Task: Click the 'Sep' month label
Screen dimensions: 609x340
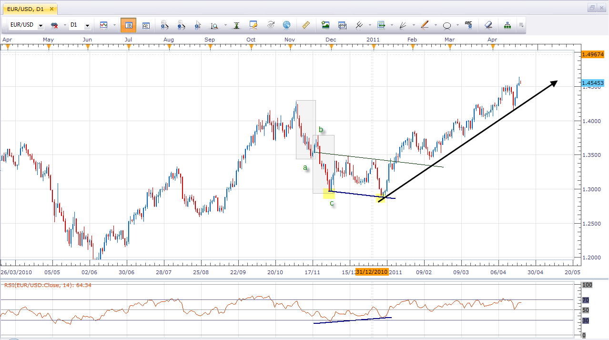Action: click(210, 40)
